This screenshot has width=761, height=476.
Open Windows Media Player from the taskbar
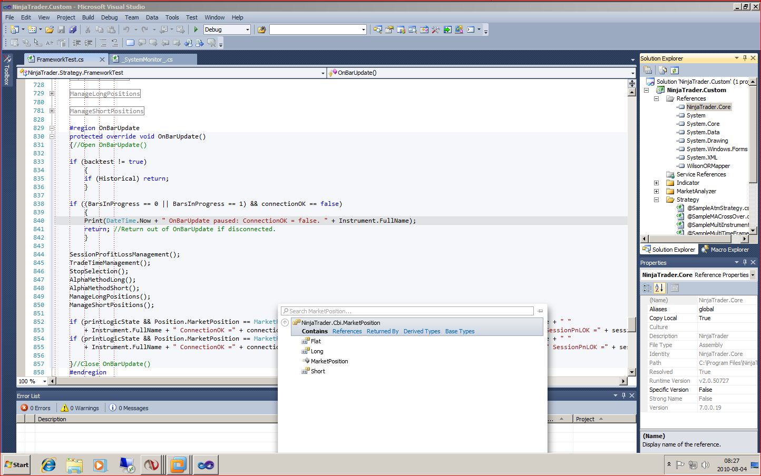tap(100, 465)
